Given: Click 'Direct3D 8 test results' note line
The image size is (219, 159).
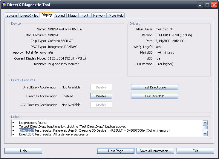Looking at the screenshot, I should coord(54,134).
